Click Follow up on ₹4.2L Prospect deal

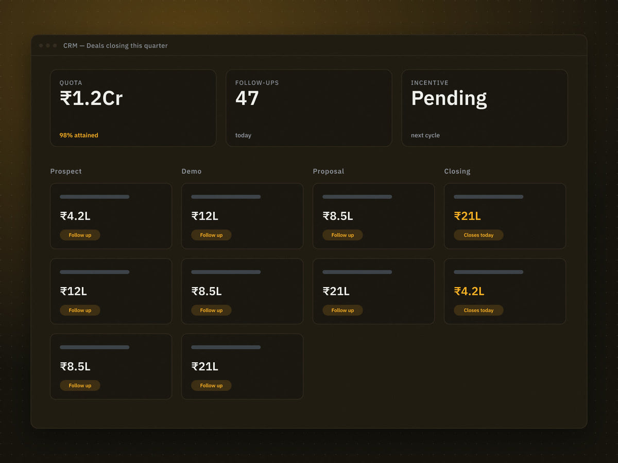pyautogui.click(x=80, y=235)
